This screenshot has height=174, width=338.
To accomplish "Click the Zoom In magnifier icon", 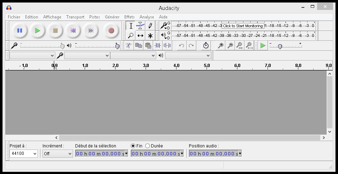I will pyautogui.click(x=220, y=45).
